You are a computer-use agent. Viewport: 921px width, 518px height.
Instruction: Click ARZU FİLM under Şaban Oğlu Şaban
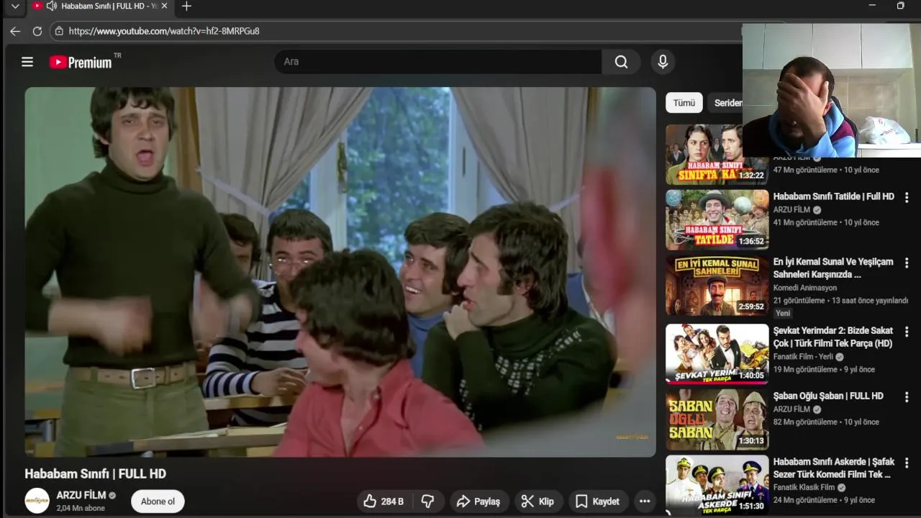tap(791, 409)
